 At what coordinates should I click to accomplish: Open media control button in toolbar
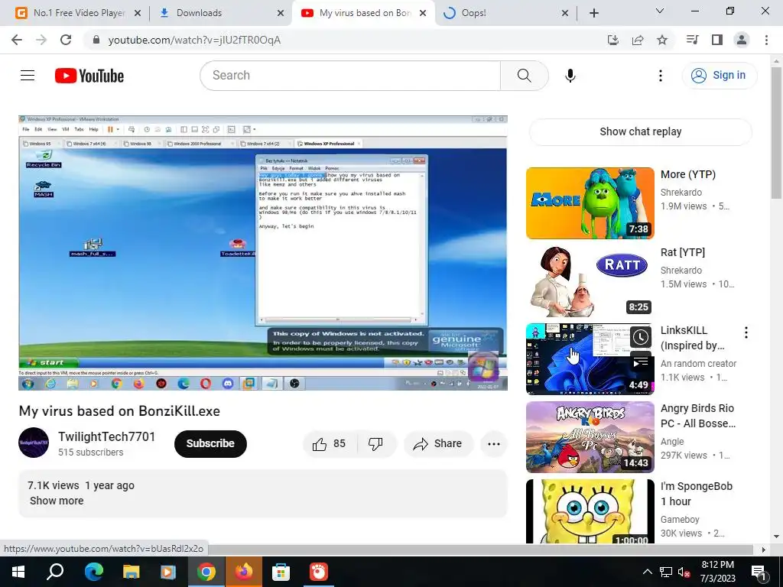tap(692, 40)
